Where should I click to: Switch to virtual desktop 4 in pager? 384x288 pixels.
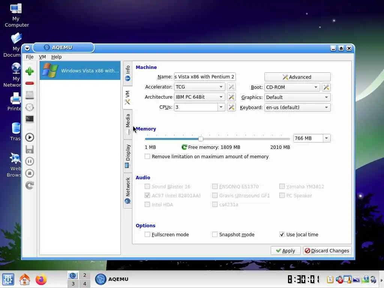click(x=85, y=283)
